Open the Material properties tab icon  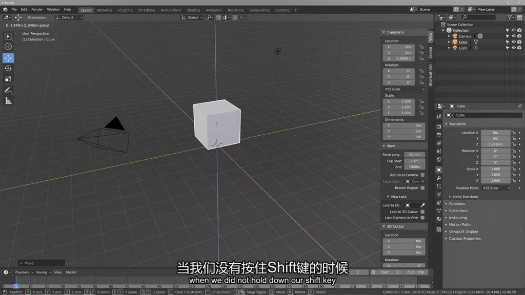(439, 219)
